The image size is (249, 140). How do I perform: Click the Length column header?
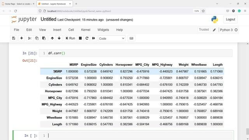218,65
